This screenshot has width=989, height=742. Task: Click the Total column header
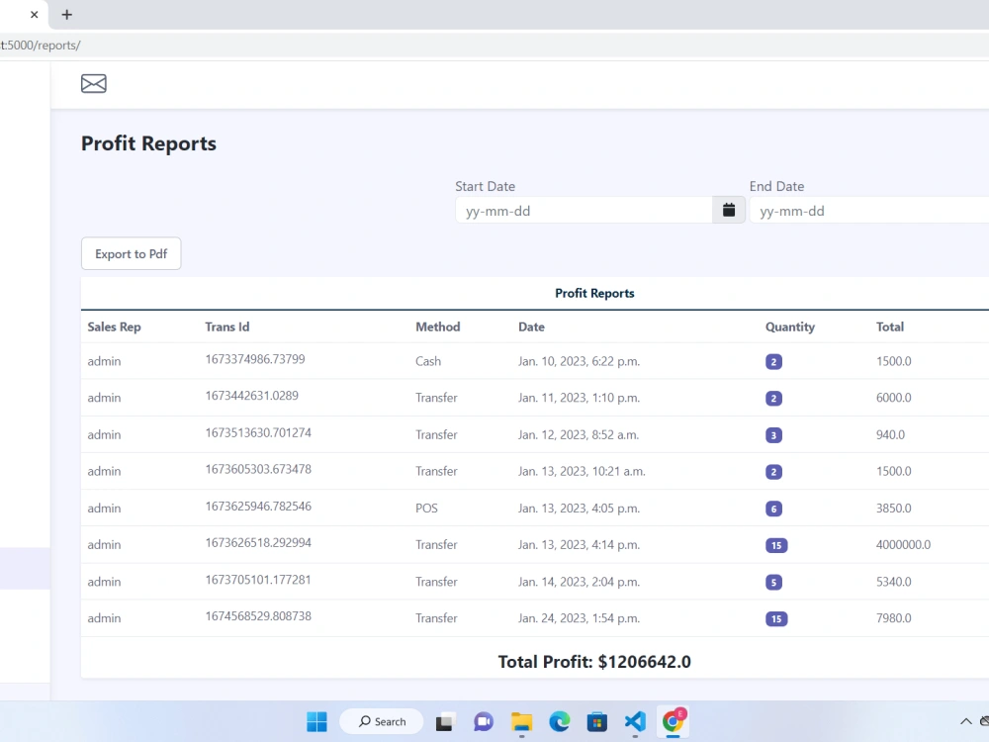[890, 326]
